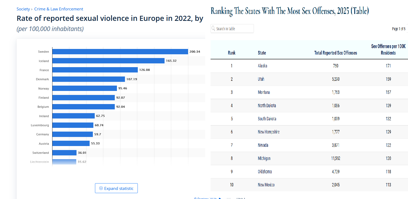Click the New Mexico cell
Image resolution: width=408 pixels, height=199 pixels.
pos(266,185)
